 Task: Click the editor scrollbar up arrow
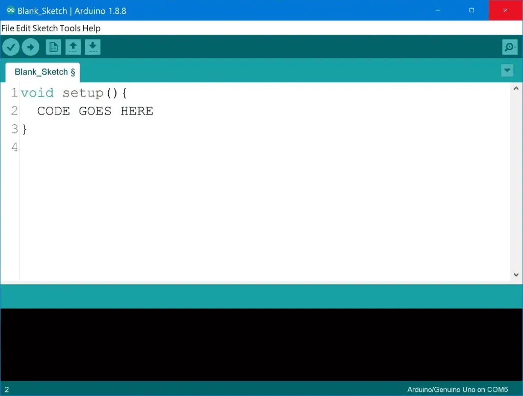[516, 88]
